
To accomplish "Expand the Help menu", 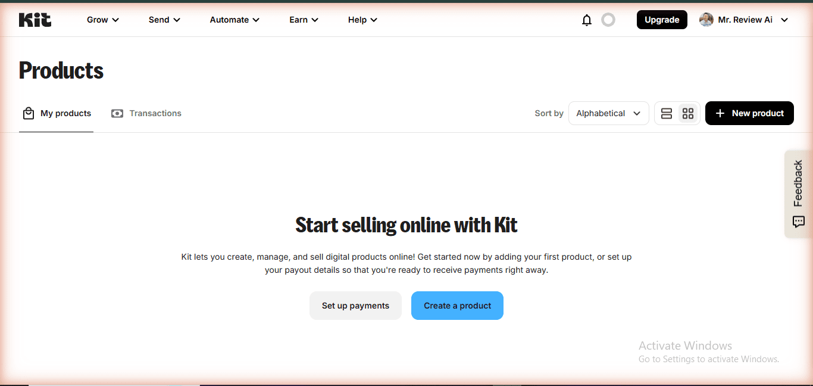I will (x=362, y=20).
